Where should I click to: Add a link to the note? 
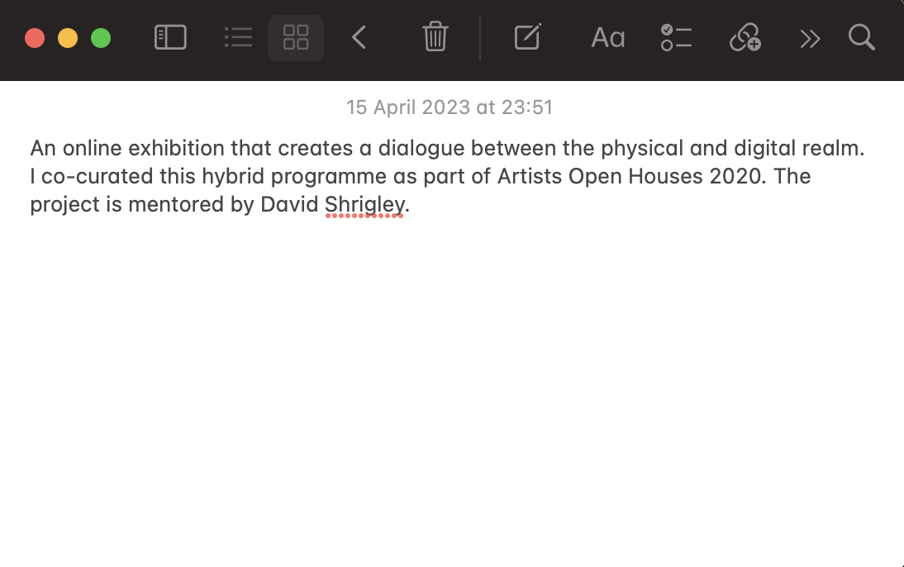pos(745,37)
